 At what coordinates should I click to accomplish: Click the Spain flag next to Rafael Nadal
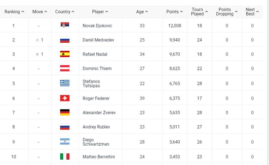tap(65, 54)
